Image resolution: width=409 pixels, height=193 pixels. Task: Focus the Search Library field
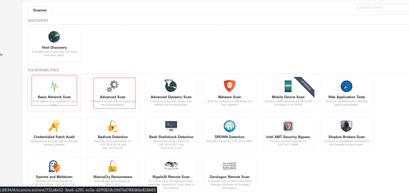pyautogui.click(x=383, y=7)
